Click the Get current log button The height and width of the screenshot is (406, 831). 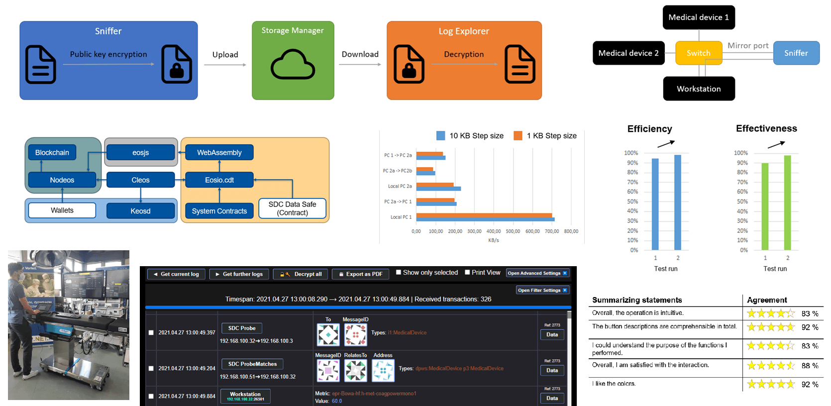(x=176, y=274)
